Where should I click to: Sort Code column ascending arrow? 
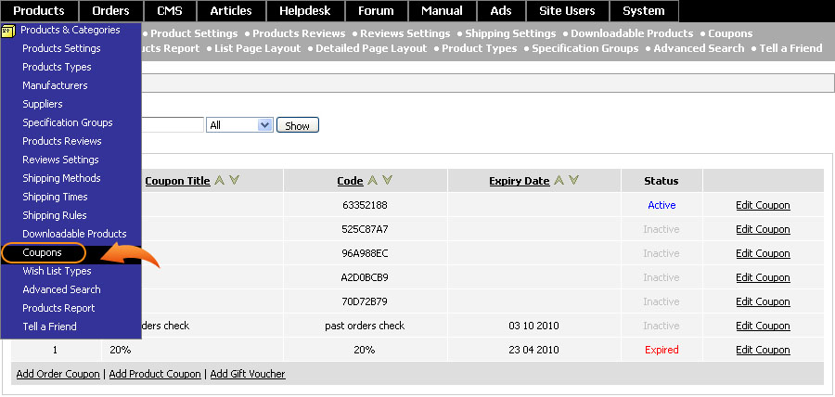click(x=372, y=180)
